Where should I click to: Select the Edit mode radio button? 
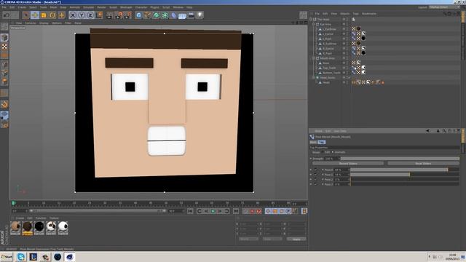point(323,152)
